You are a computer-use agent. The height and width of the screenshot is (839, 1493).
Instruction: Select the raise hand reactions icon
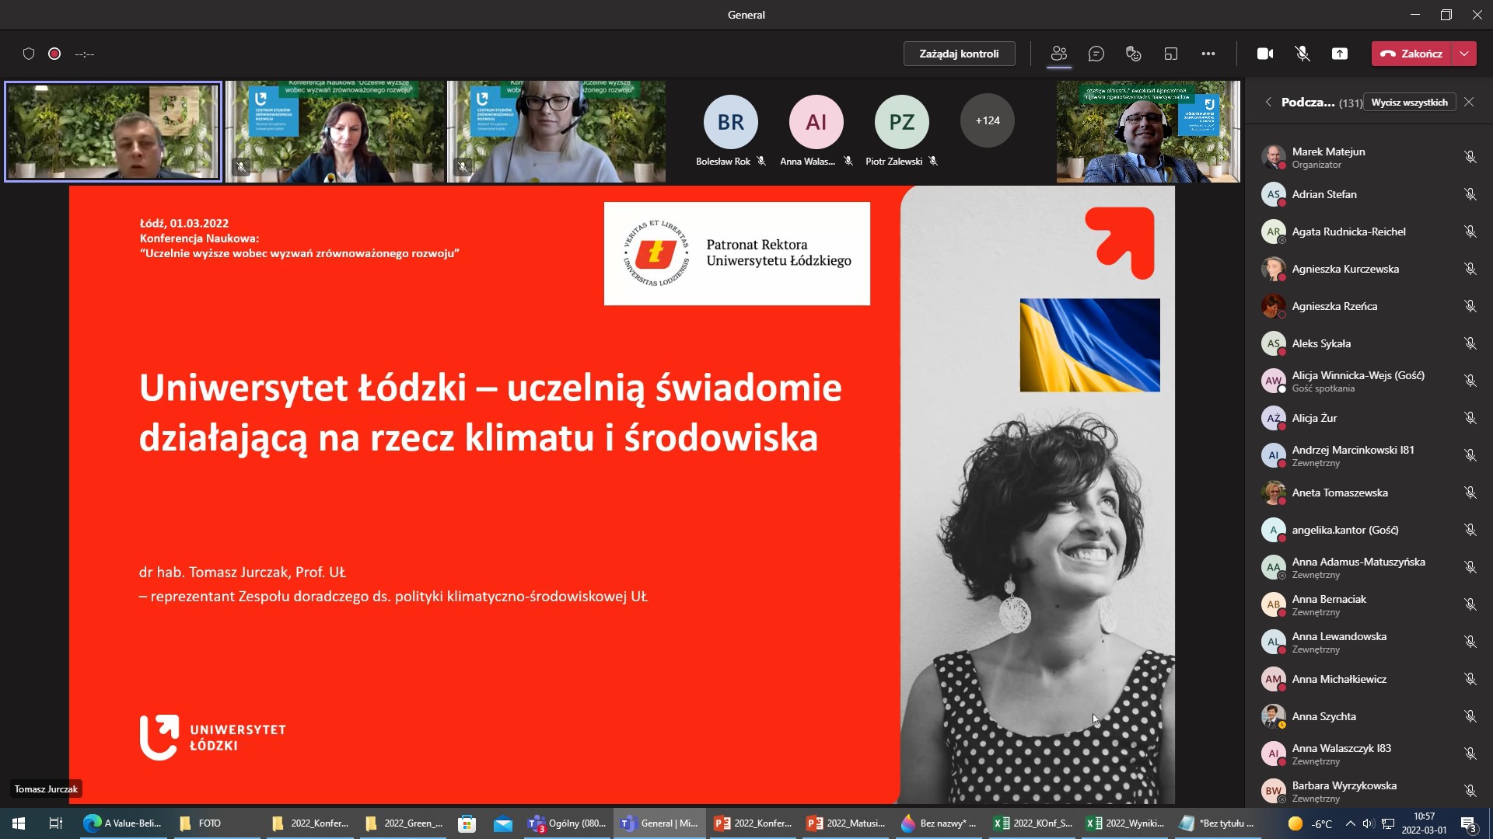pyautogui.click(x=1133, y=54)
